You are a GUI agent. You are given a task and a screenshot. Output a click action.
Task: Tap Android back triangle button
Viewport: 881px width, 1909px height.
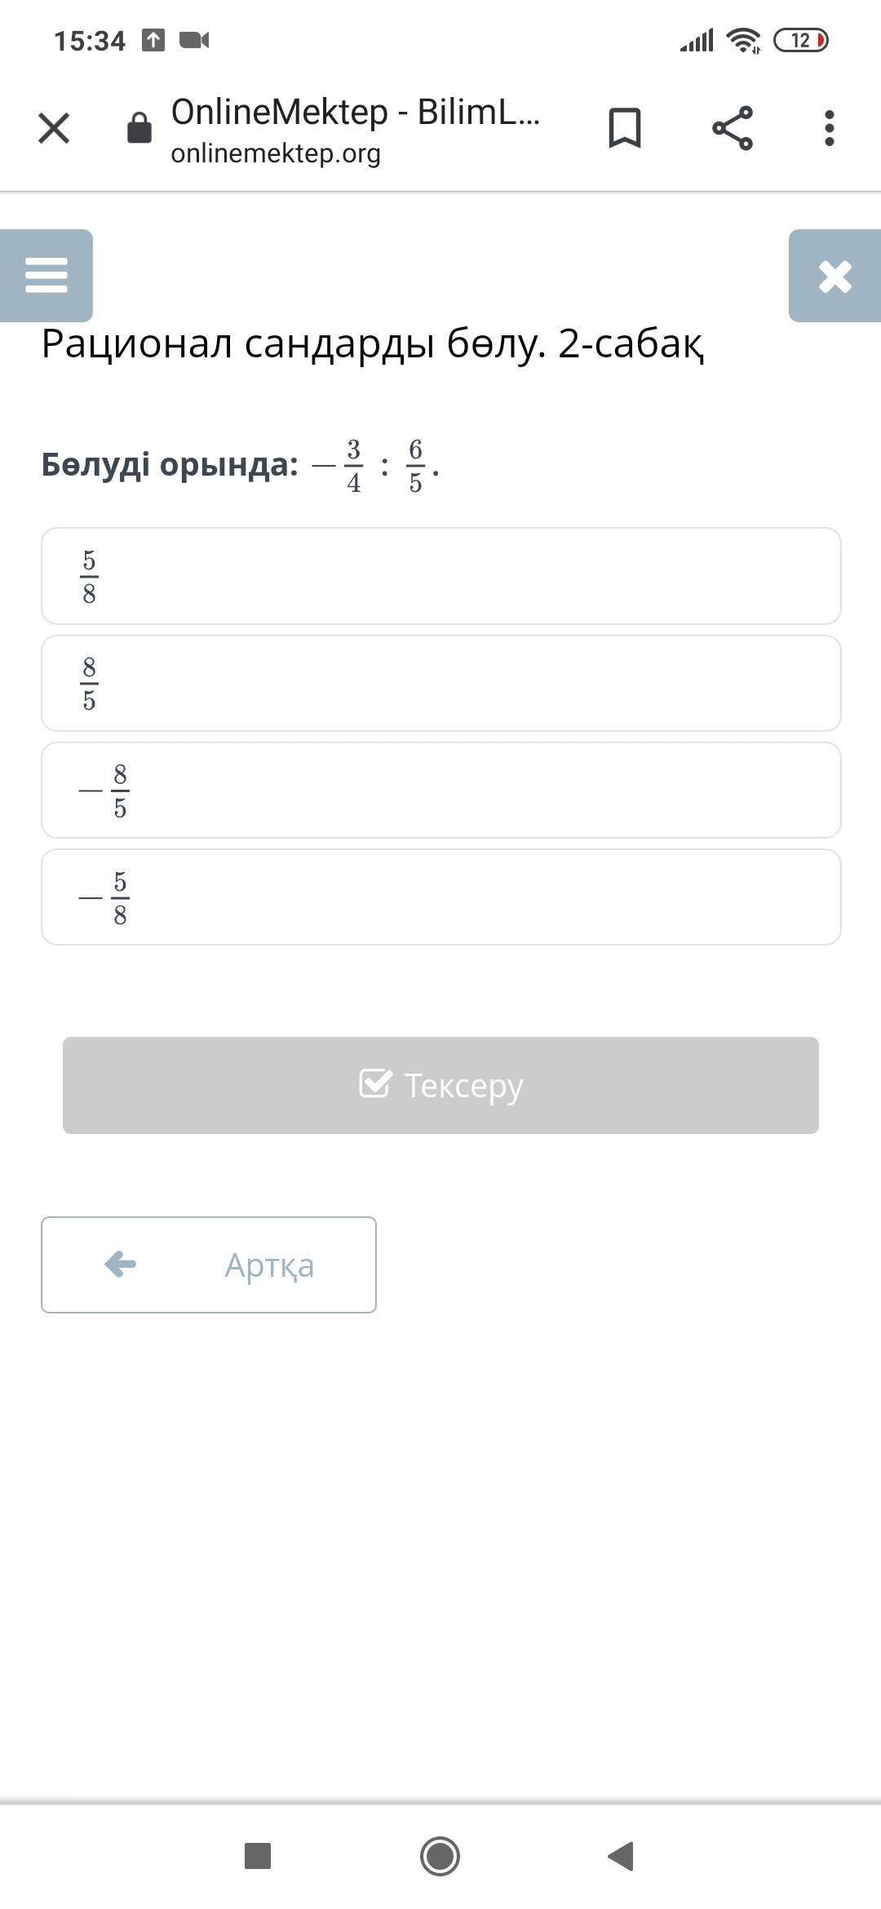[x=622, y=1856]
